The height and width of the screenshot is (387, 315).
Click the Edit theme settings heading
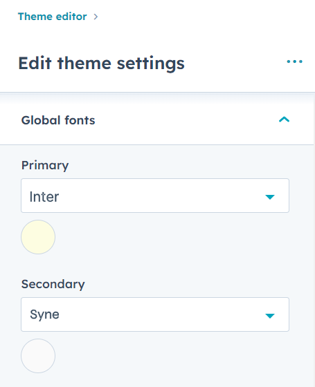[x=101, y=64]
